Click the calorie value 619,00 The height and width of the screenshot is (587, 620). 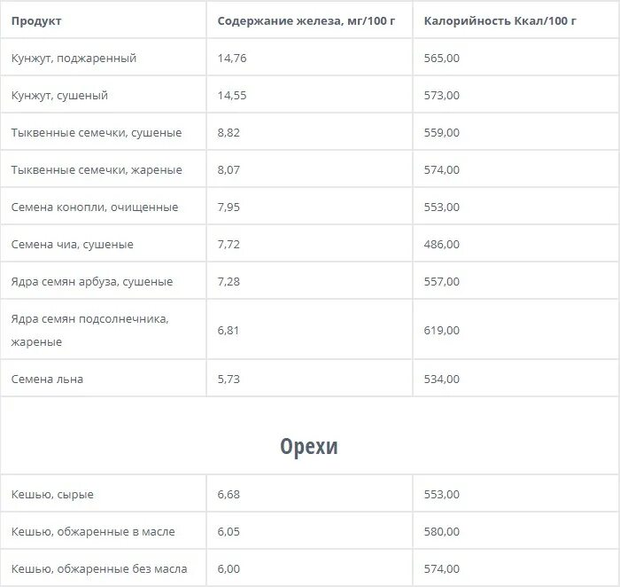[x=442, y=330]
